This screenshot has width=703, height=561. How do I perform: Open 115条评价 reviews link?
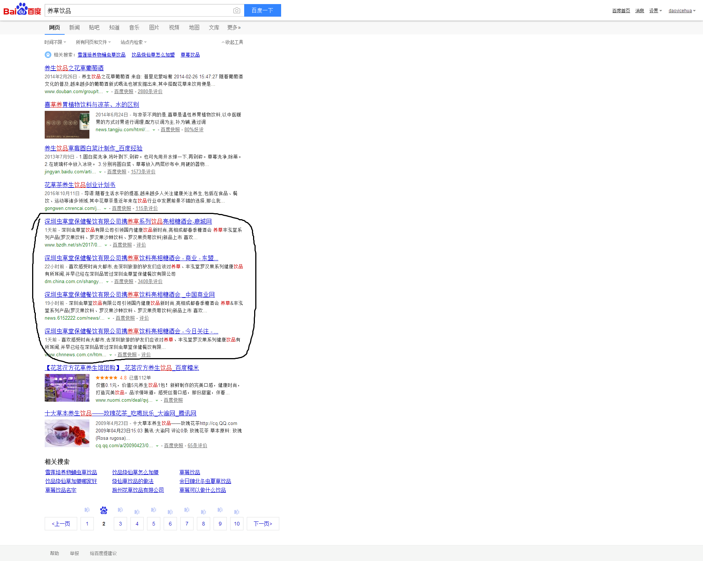coord(146,208)
